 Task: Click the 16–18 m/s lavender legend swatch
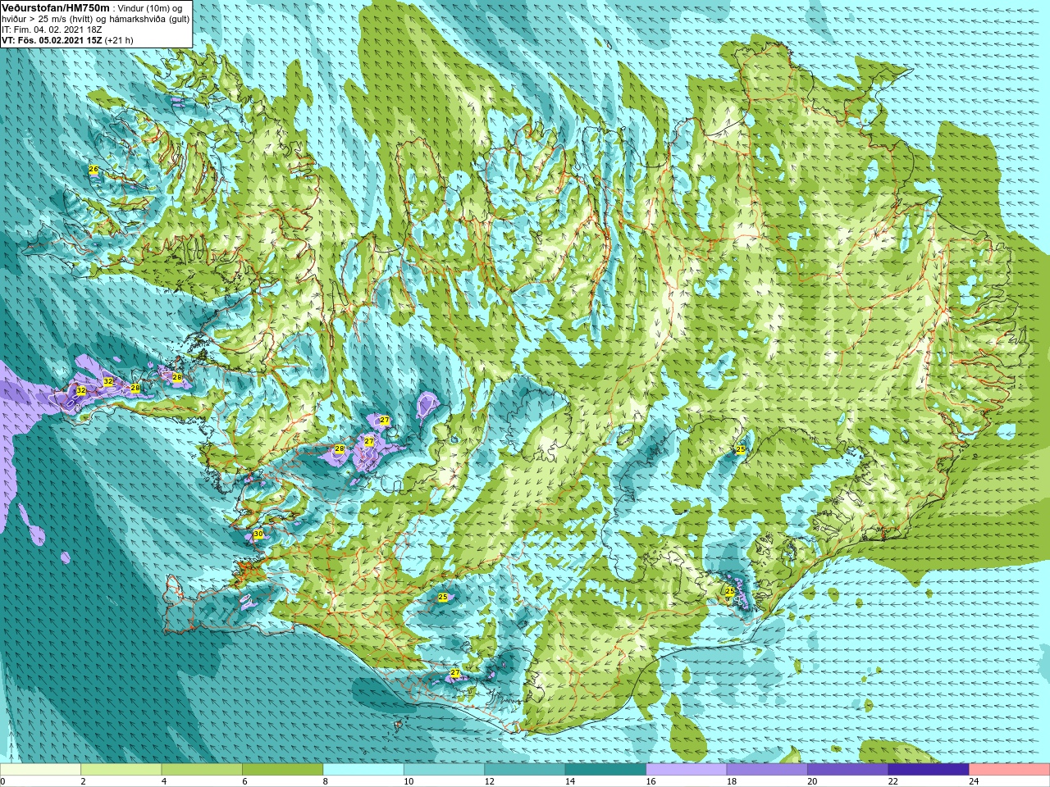tap(687, 770)
